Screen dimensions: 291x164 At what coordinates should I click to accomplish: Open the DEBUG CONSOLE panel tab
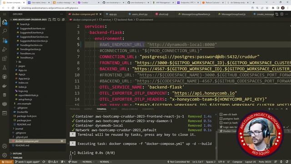point(130,109)
